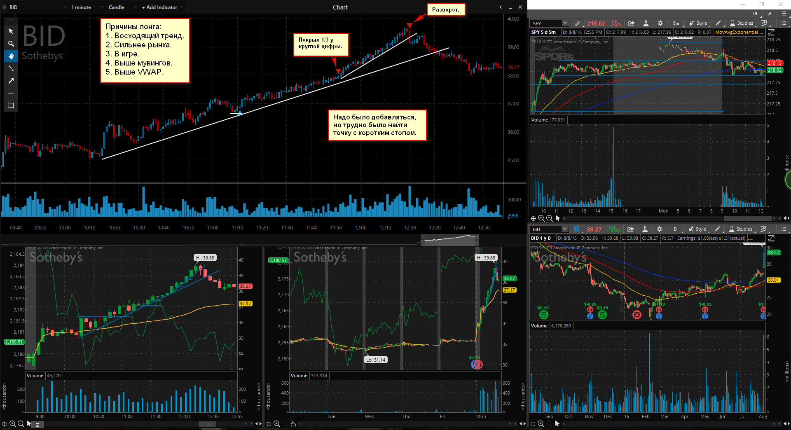Toggle the blue number 3 link for BID
Image resolution: width=791 pixels, height=430 pixels.
pos(576,229)
